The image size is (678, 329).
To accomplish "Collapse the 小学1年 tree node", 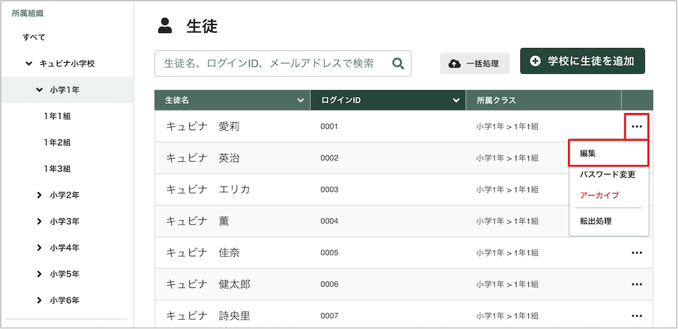I will (x=39, y=90).
